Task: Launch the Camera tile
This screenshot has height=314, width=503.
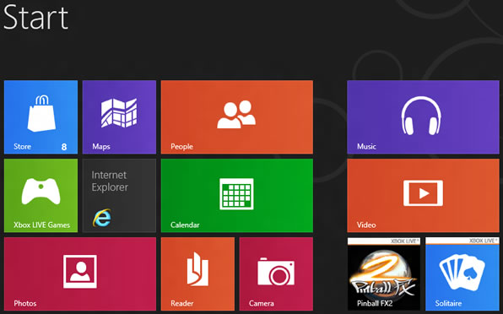Action: tap(276, 274)
